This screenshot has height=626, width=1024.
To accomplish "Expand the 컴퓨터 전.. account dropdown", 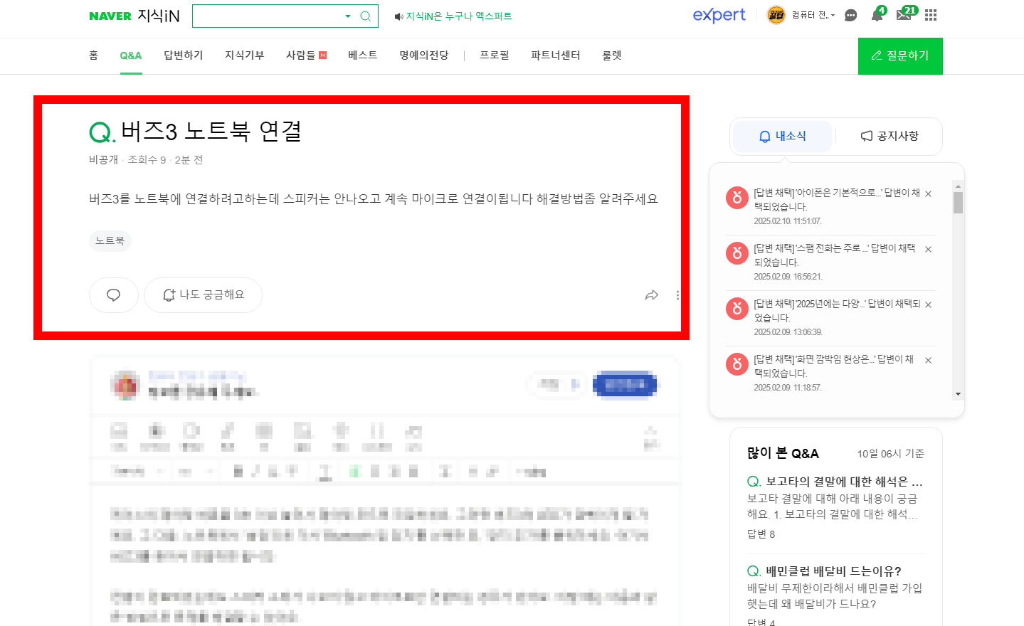I will pos(813,15).
